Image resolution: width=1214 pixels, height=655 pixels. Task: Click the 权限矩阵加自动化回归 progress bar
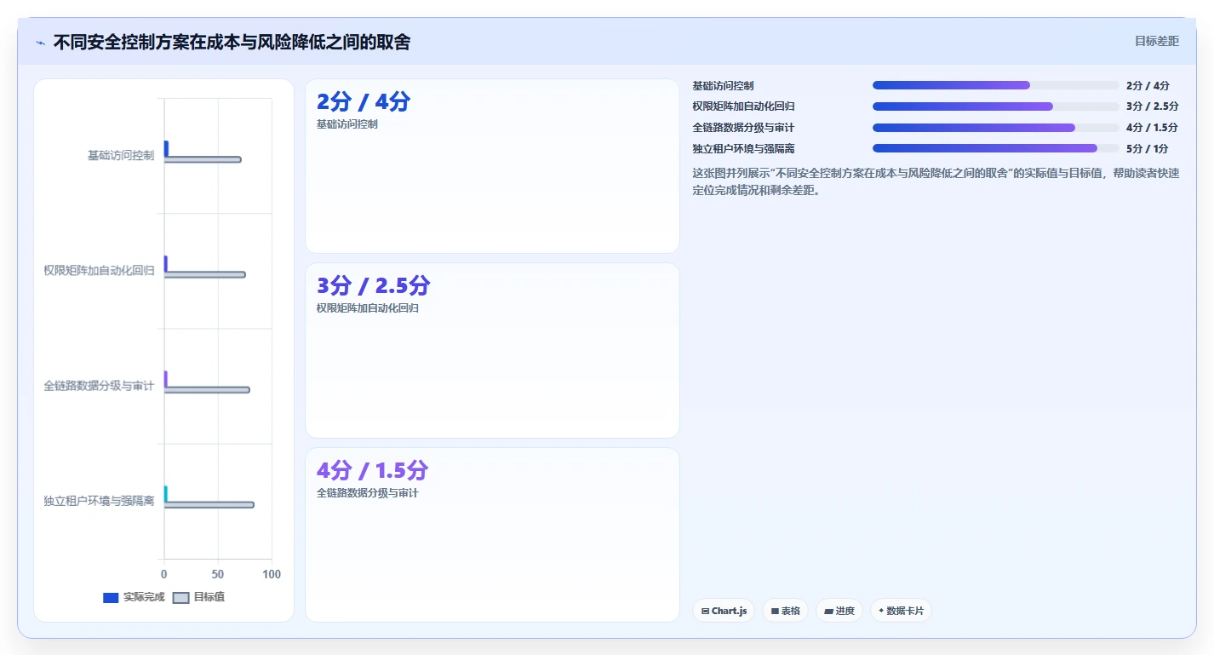(x=995, y=106)
